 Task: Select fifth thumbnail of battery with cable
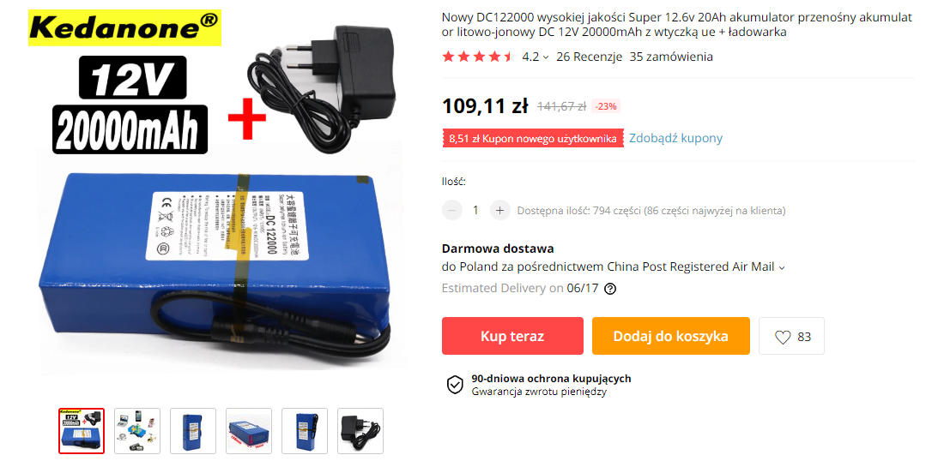click(x=305, y=431)
